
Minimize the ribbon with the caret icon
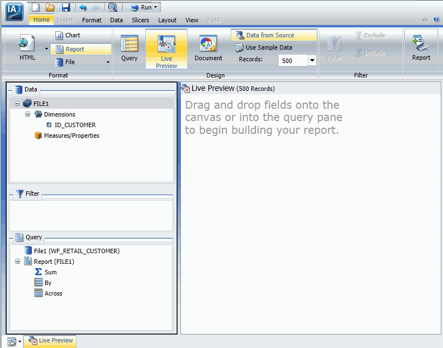click(x=425, y=19)
